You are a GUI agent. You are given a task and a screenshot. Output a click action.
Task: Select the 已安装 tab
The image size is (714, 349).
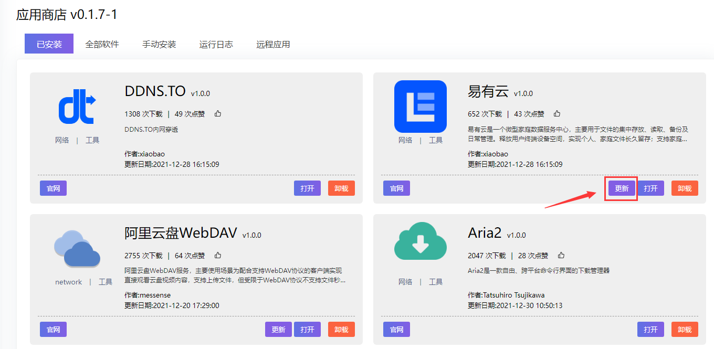49,44
